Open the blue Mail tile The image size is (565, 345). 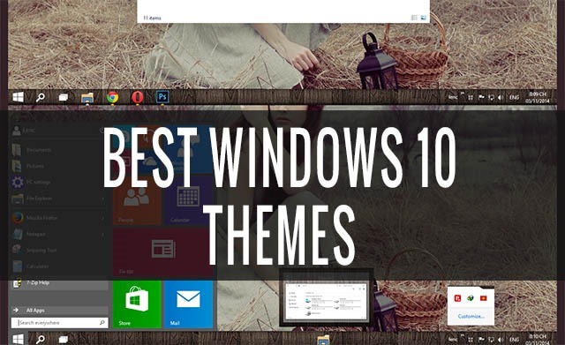(x=188, y=304)
